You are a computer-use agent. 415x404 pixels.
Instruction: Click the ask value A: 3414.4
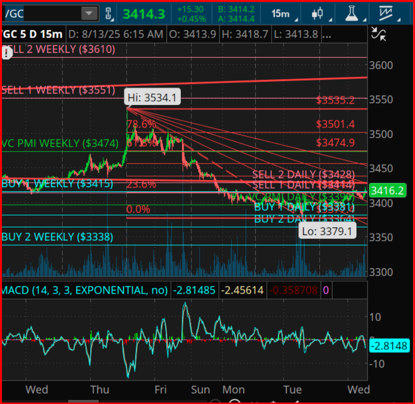point(236,19)
